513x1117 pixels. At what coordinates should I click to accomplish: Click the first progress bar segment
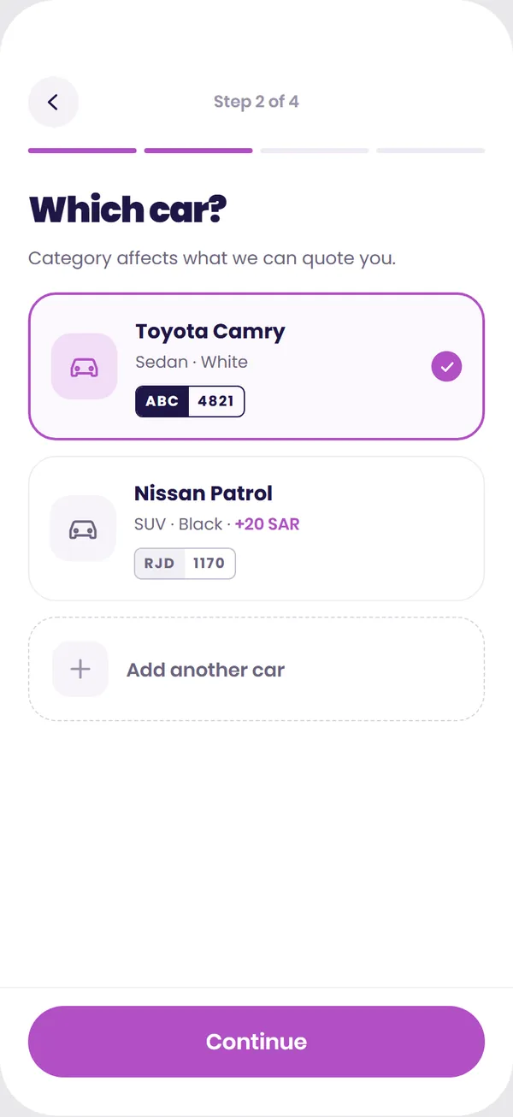[82, 151]
